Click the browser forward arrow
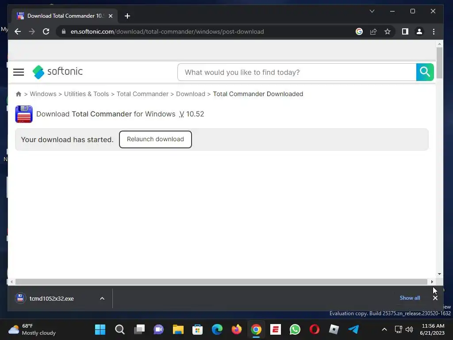Screen dimensions: 453x340 click(32, 31)
